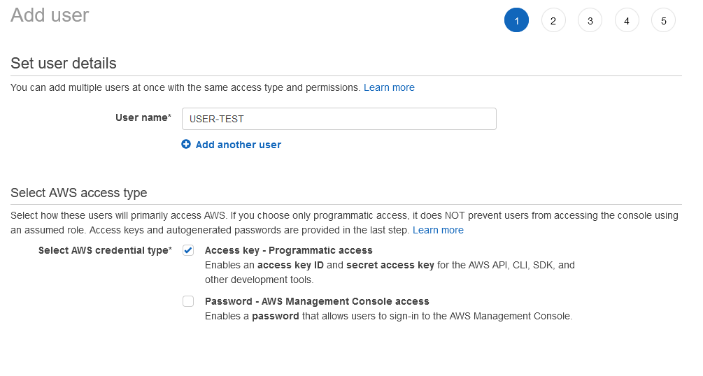Viewport: 703px width, 376px height.
Task: Click the Set user details heading
Action: coord(64,63)
